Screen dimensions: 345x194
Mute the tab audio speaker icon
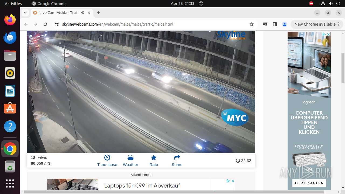click(82, 13)
